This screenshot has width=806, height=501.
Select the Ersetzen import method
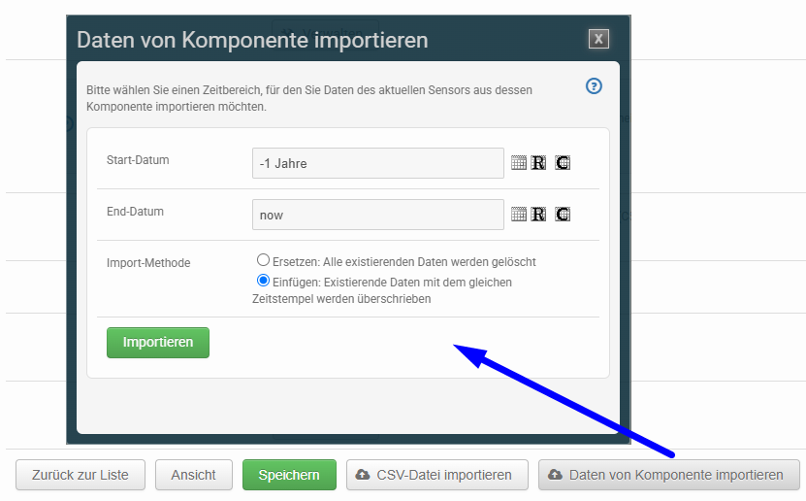(x=263, y=260)
